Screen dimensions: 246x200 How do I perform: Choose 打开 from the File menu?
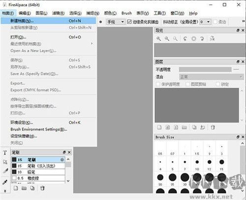pos(48,37)
